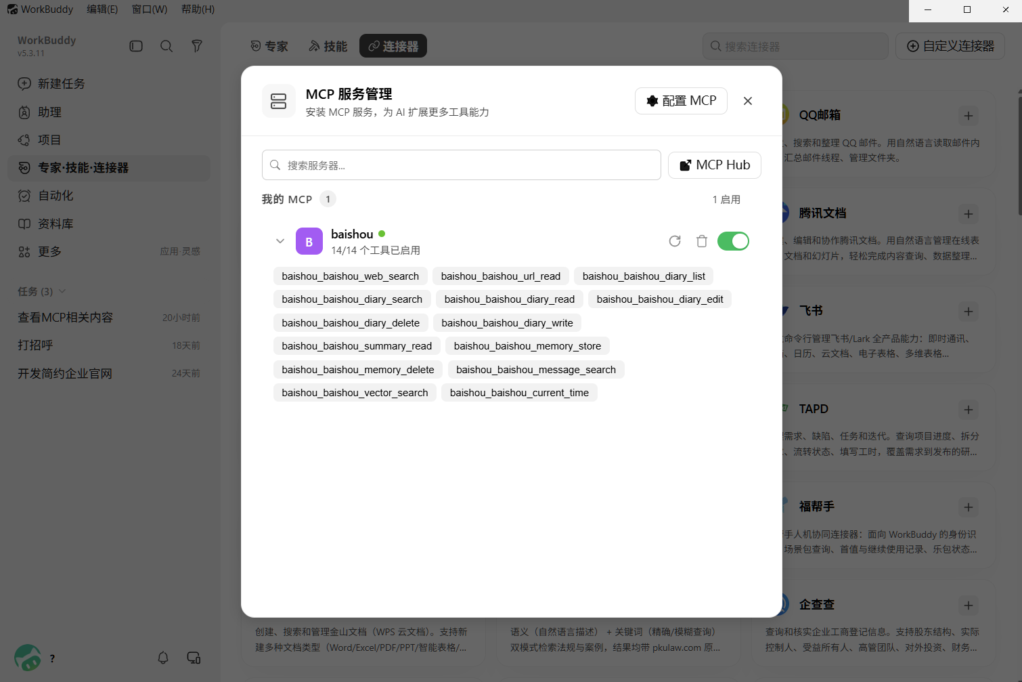Add the 企查查 connector with plus

point(969,605)
